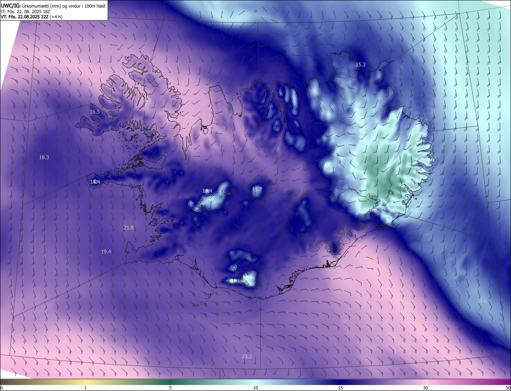
Task: Click the initial time line "IT: Fös. 22. 08. 2025 18Z"
Action: (x=26, y=12)
